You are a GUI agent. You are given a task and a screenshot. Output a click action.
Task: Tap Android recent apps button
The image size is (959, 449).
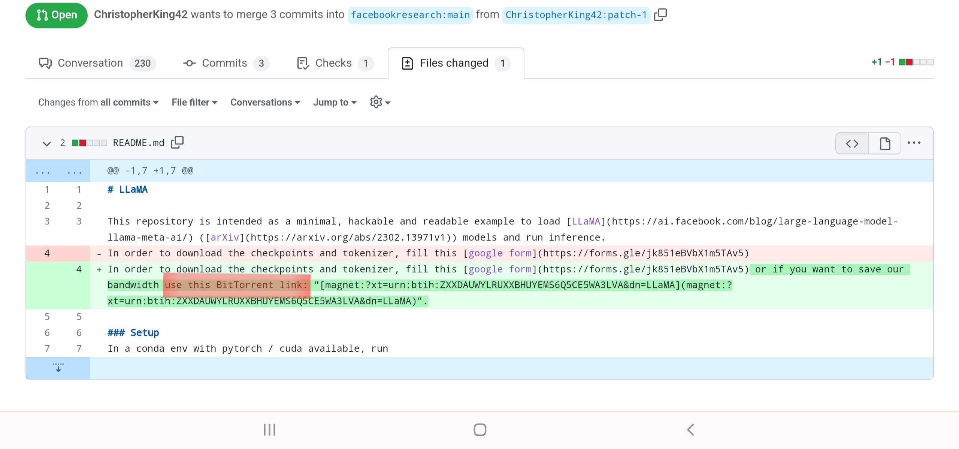point(269,430)
